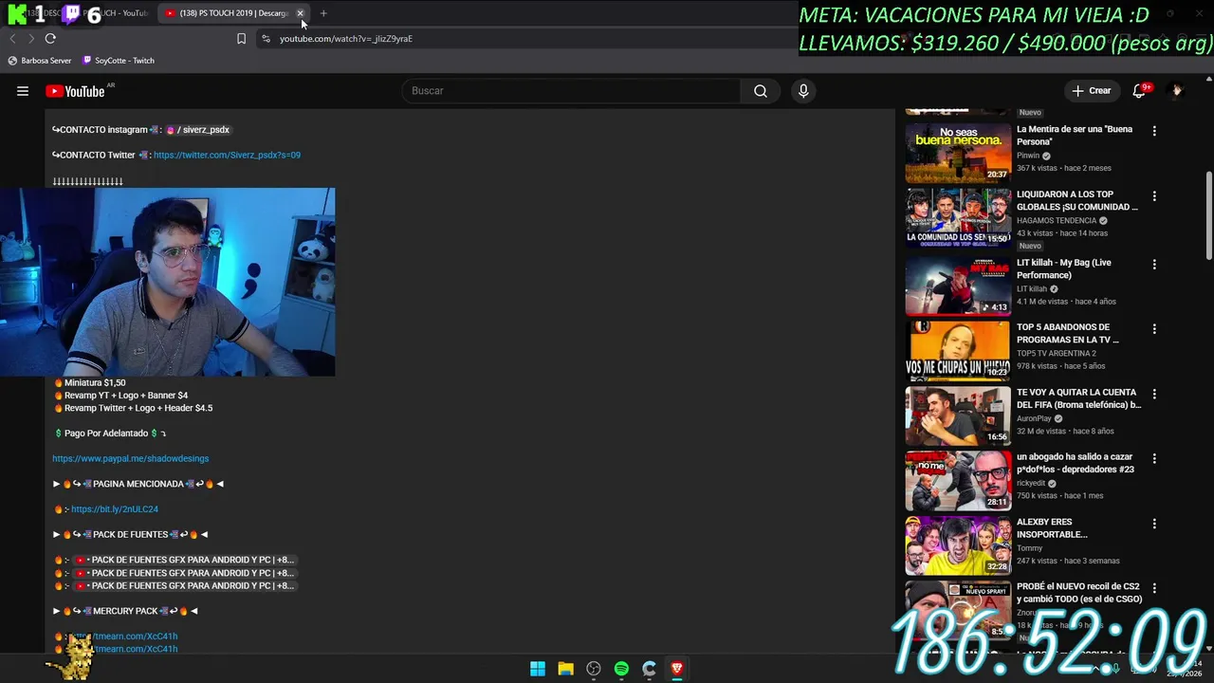
Task: Open the YouTube hamburger guide menu
Action: [23, 91]
